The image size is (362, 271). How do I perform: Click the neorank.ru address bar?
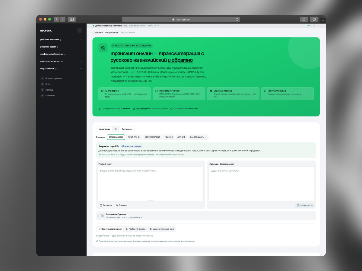coord(181,19)
